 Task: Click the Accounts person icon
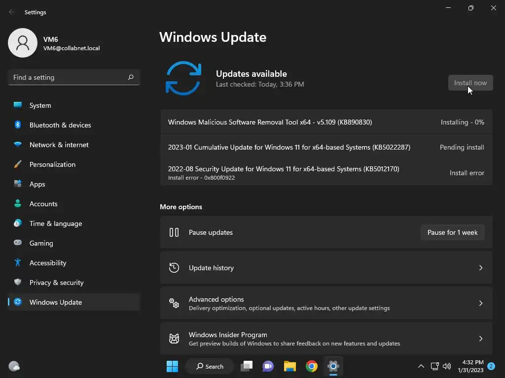click(18, 203)
